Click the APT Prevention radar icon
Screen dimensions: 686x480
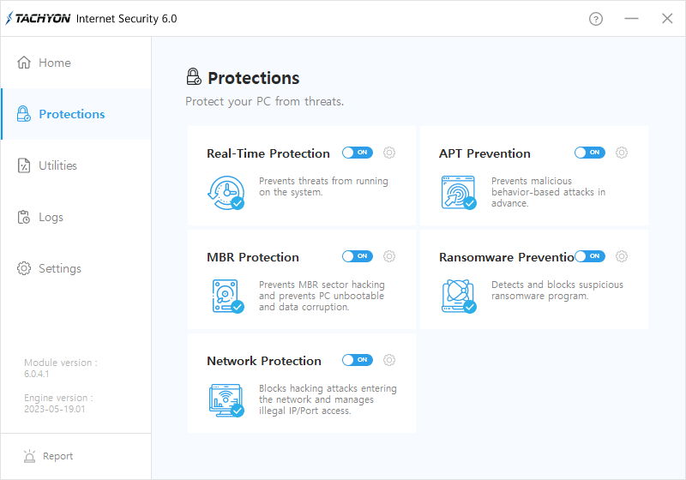(458, 192)
